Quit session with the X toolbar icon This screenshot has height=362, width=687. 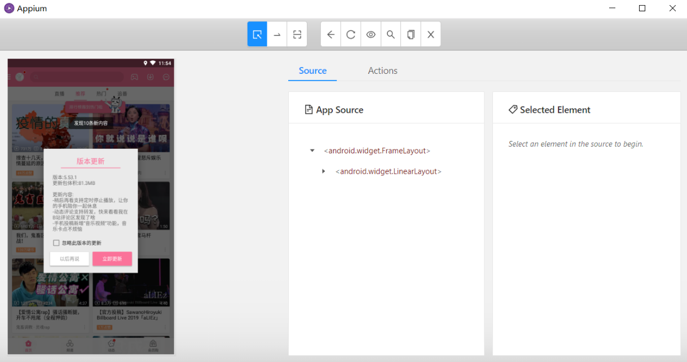[x=430, y=34]
